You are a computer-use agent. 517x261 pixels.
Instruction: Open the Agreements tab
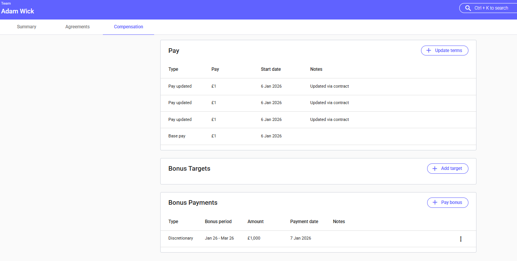[x=77, y=27]
